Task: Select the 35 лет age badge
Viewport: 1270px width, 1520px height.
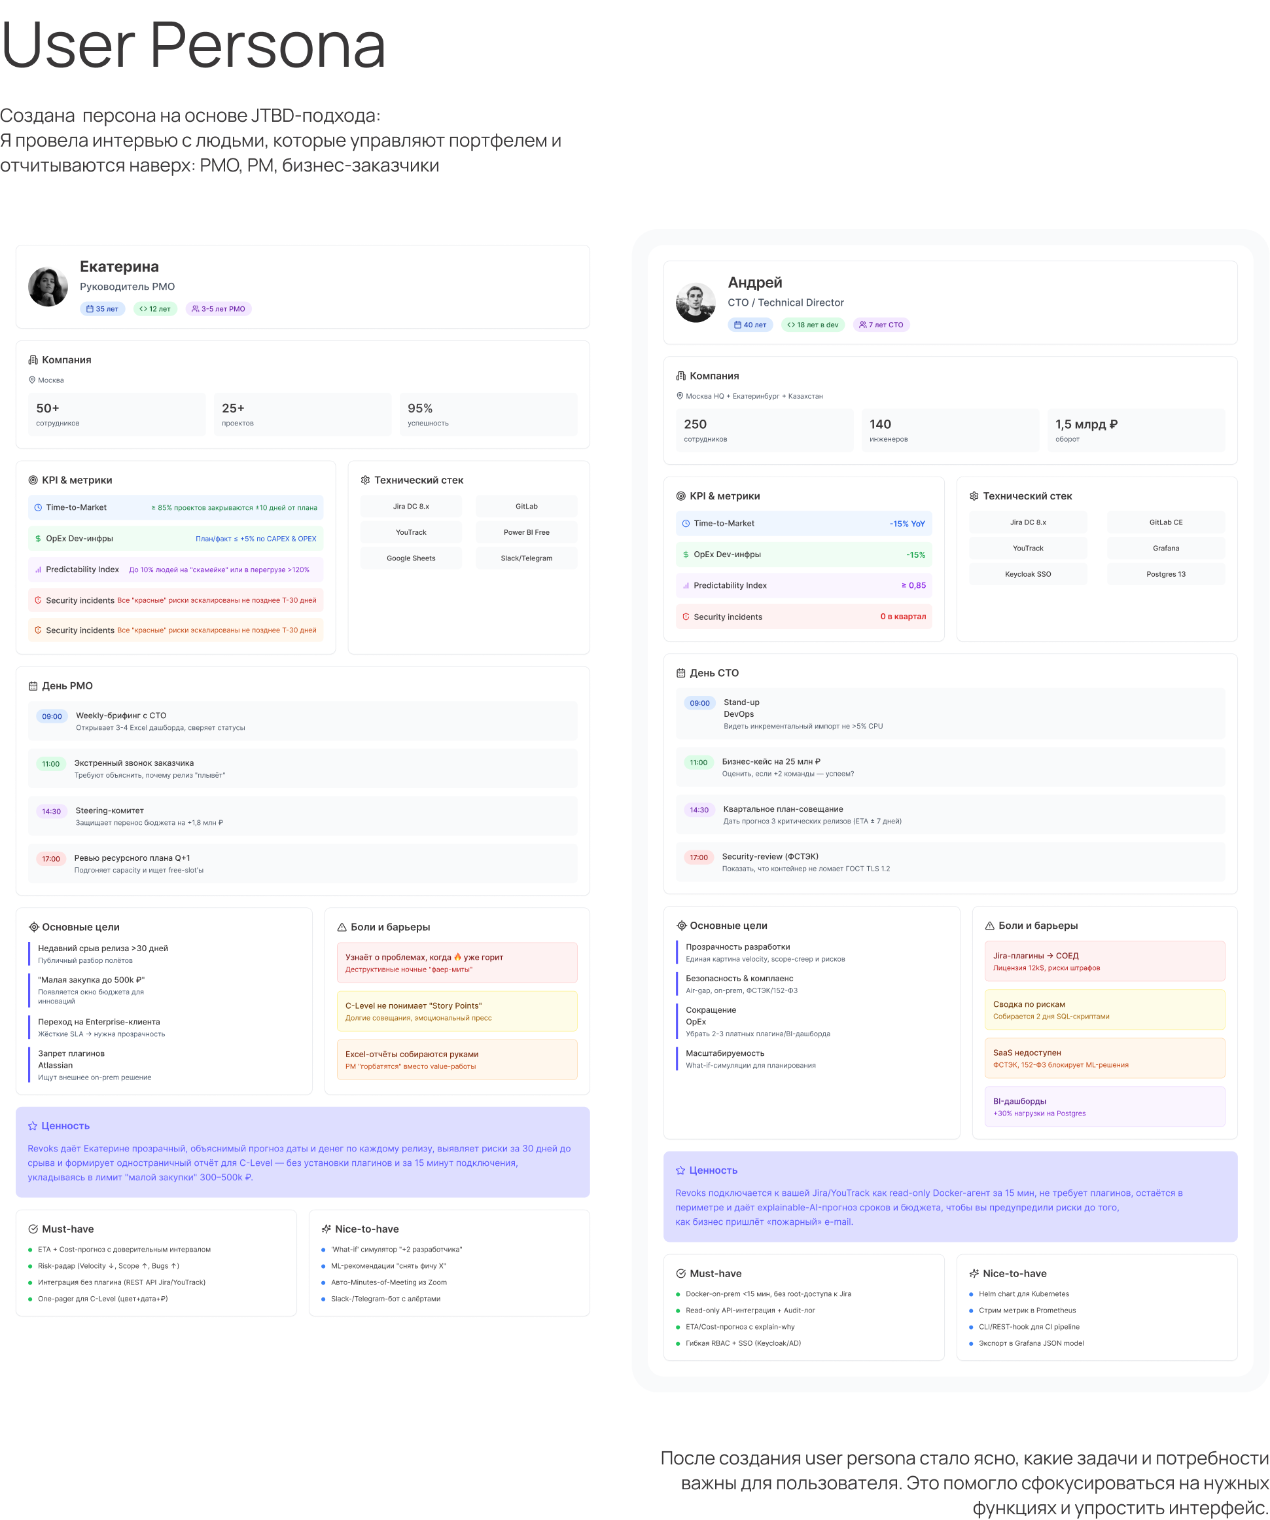Action: pos(102,309)
